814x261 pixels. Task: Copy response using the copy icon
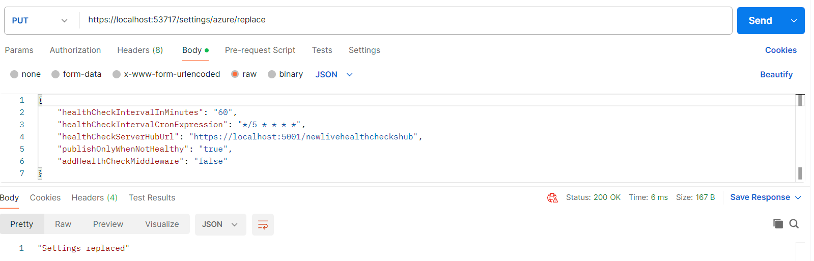coord(778,224)
